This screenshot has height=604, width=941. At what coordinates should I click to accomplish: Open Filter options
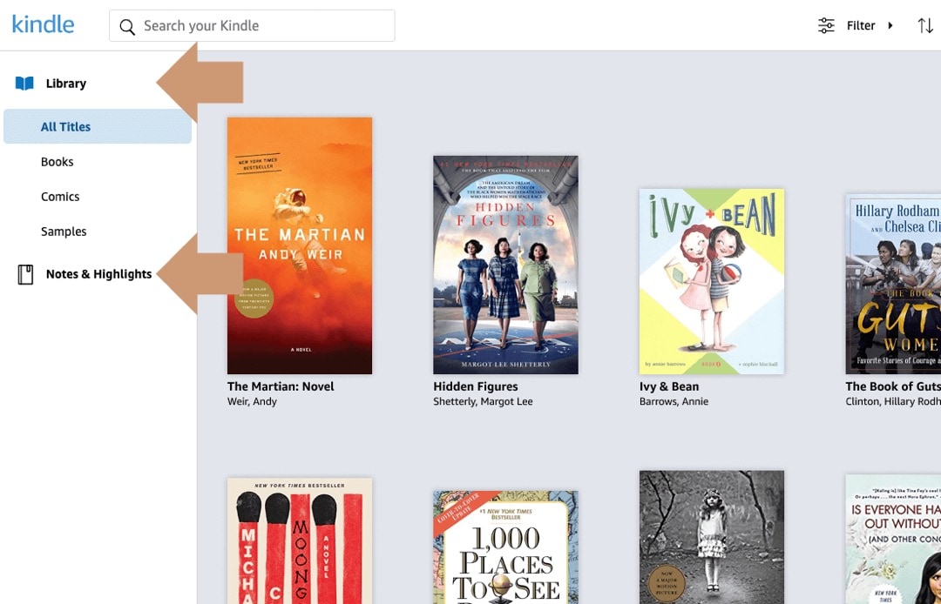(862, 25)
